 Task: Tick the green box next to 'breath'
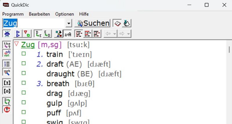(x=23, y=83)
